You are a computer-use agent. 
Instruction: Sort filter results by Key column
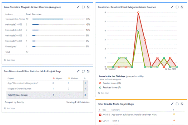click(x=104, y=110)
